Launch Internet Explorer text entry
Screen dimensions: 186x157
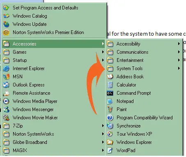(x=29, y=68)
